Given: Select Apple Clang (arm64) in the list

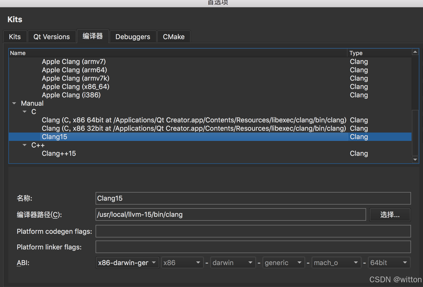Looking at the screenshot, I should [74, 70].
